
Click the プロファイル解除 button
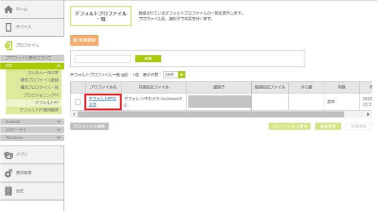click(89, 126)
